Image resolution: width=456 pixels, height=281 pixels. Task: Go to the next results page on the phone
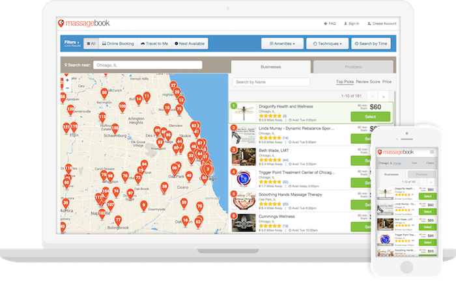pos(431,182)
